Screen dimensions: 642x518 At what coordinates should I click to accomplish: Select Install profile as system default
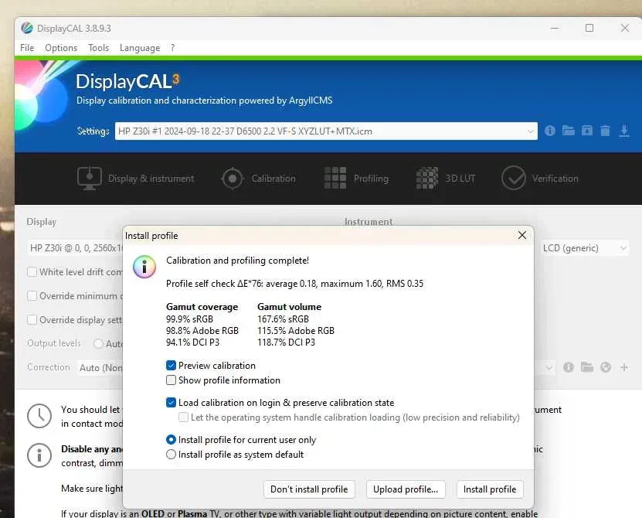pos(172,455)
